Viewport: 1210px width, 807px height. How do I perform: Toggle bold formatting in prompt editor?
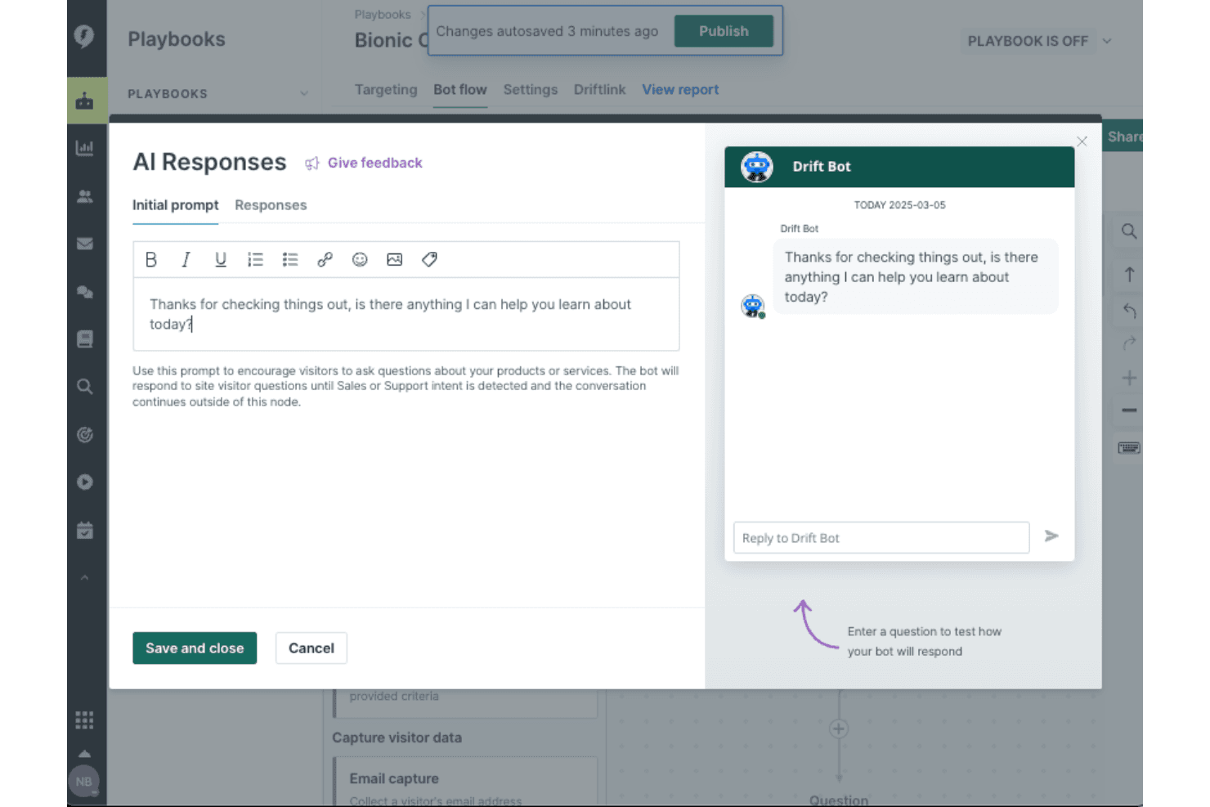tap(151, 260)
